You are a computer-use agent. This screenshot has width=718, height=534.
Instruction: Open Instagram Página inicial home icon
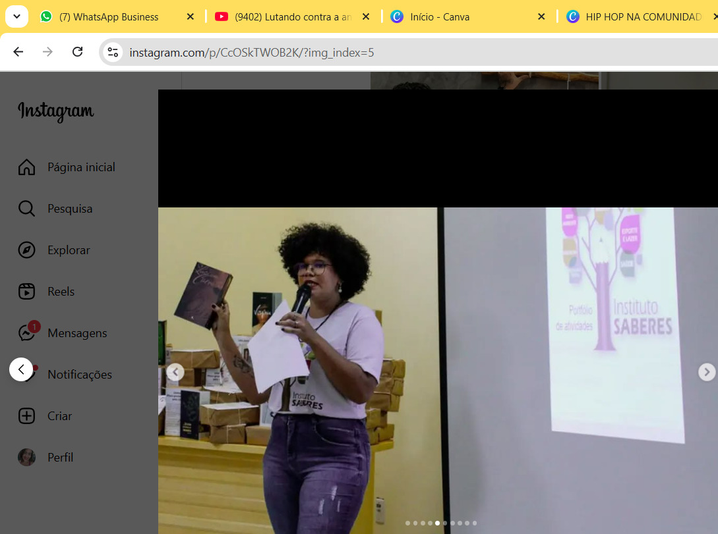(26, 167)
